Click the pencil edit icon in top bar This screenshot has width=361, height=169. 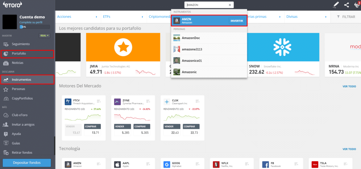(x=336, y=5)
